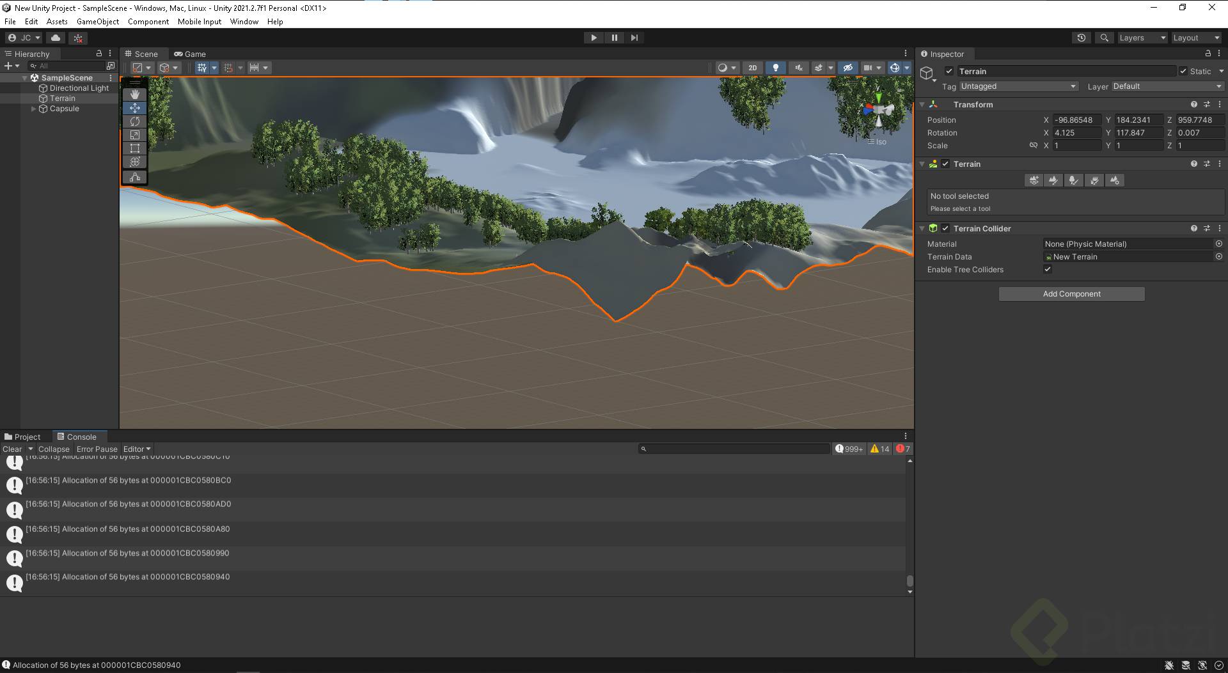This screenshot has height=673, width=1228.
Task: Open the GameObject menu
Action: pos(98,22)
